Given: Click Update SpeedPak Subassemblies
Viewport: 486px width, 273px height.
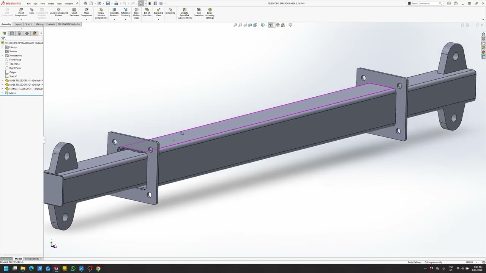Looking at the screenshot, I should pyautogui.click(x=185, y=13).
